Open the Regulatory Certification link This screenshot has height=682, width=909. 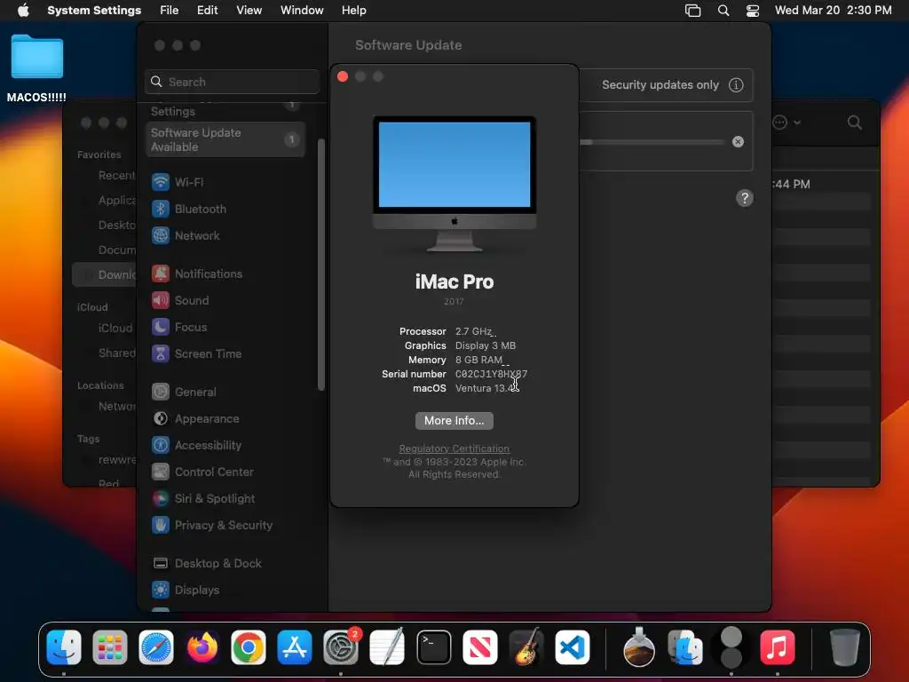(x=454, y=448)
